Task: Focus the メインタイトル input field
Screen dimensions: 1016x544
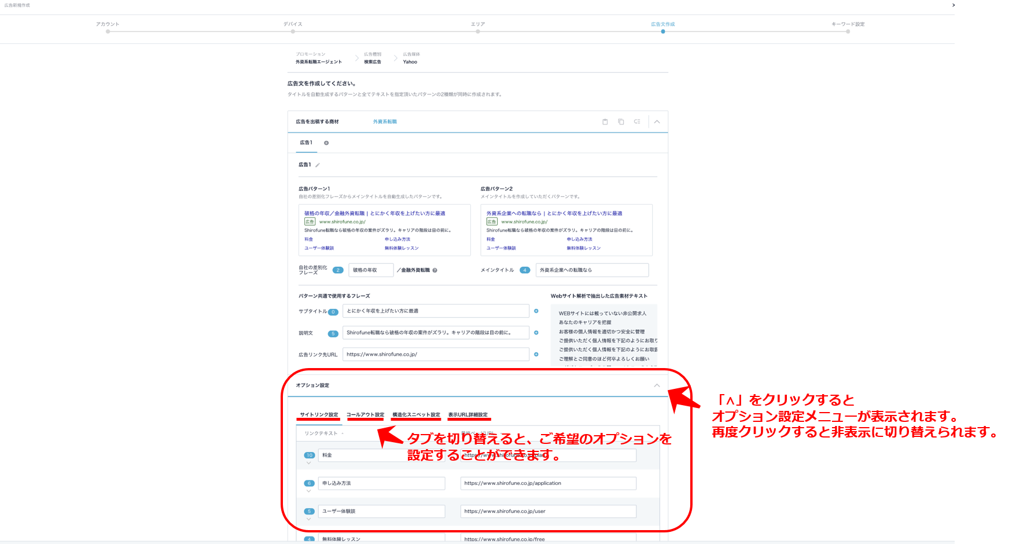Action: [592, 270]
